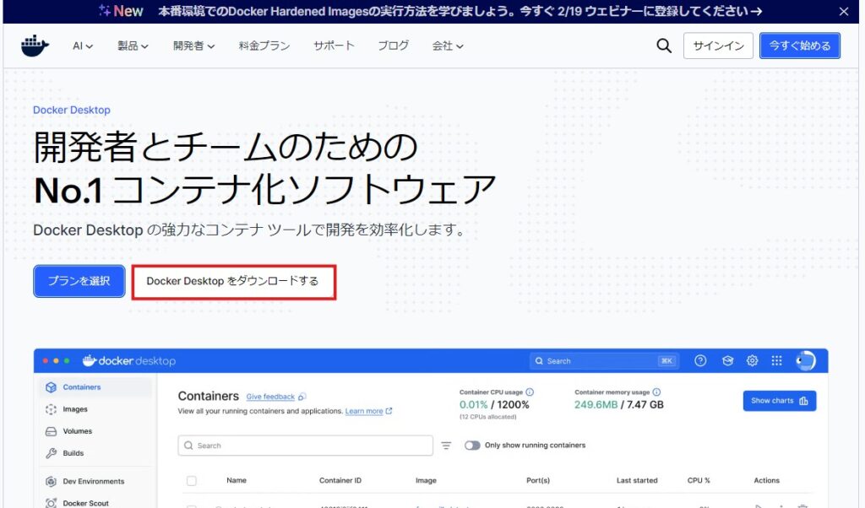Click the apps grid icon in Docker Desktop header
865x508 pixels.
777,360
